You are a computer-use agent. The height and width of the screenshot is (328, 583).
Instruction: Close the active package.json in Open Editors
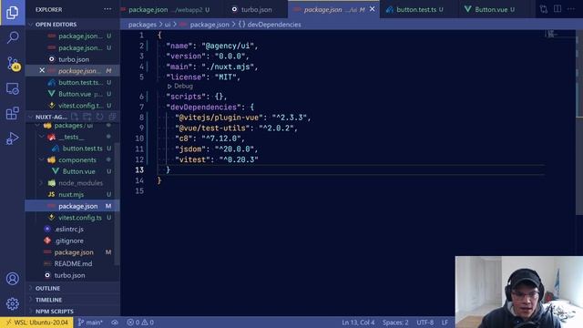(42, 71)
